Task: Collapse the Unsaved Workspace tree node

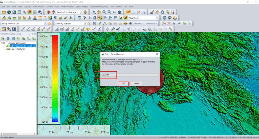Action: [2, 43]
